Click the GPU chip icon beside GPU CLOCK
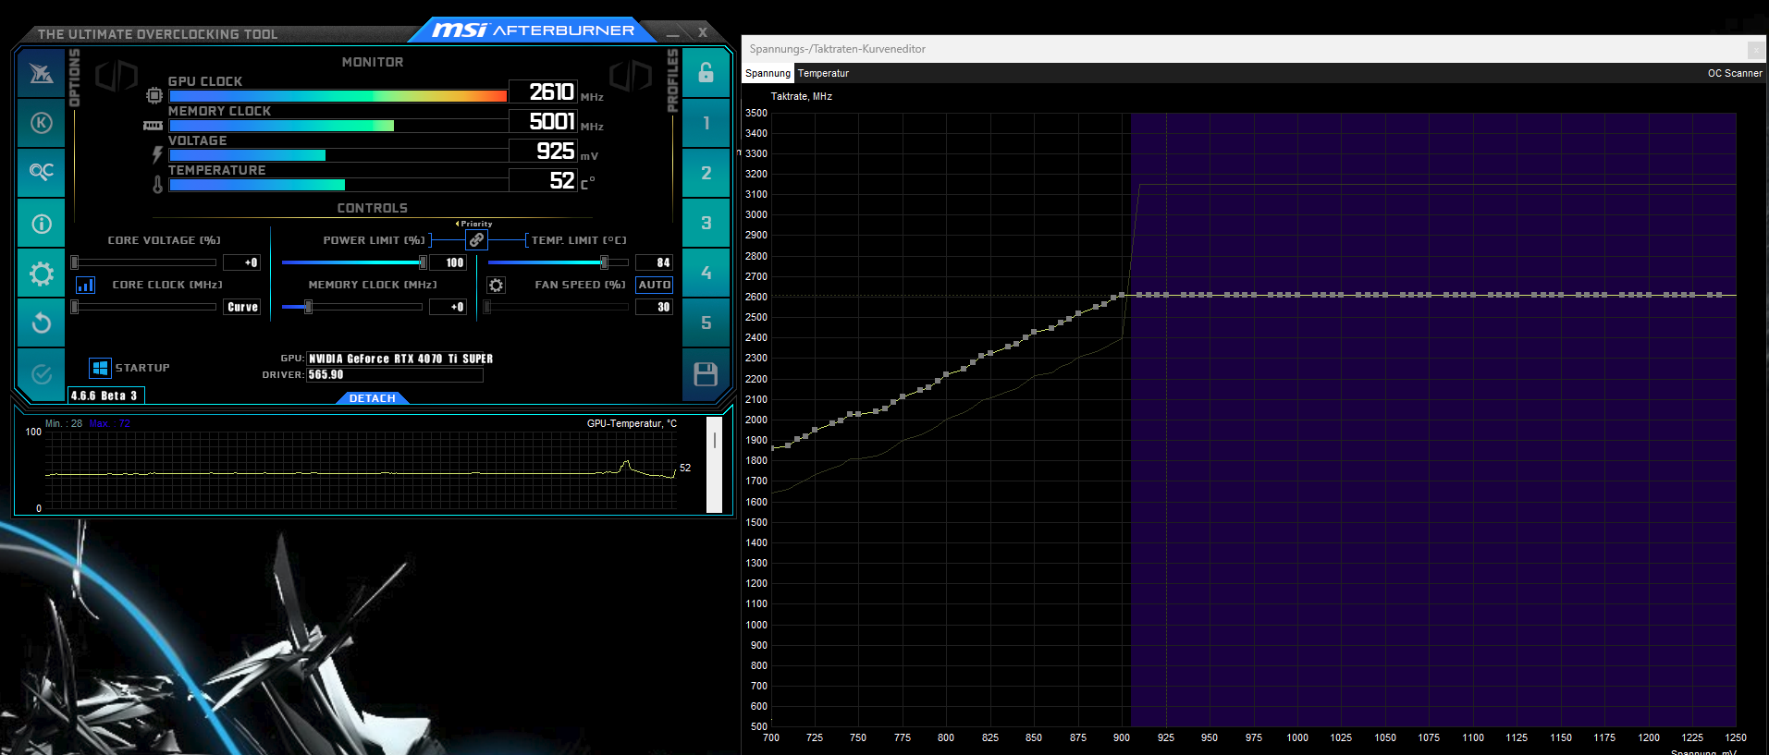Screen dimensions: 1769x755 pos(154,95)
